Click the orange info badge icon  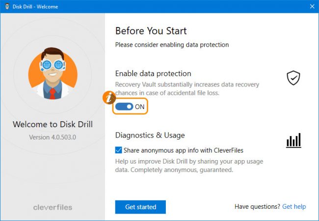(x=109, y=98)
